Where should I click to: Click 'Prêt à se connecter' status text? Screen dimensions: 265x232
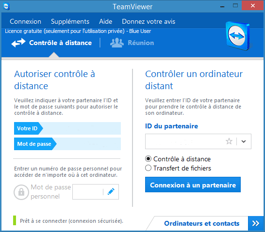click(71, 221)
